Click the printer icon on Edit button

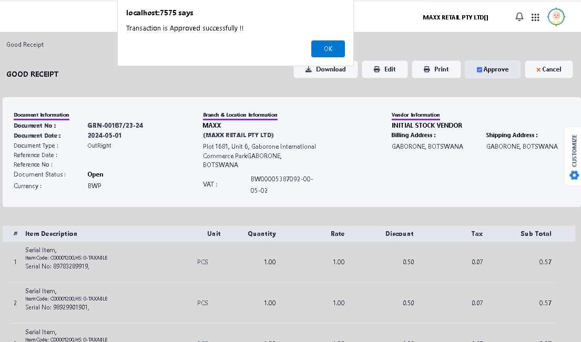click(x=377, y=69)
